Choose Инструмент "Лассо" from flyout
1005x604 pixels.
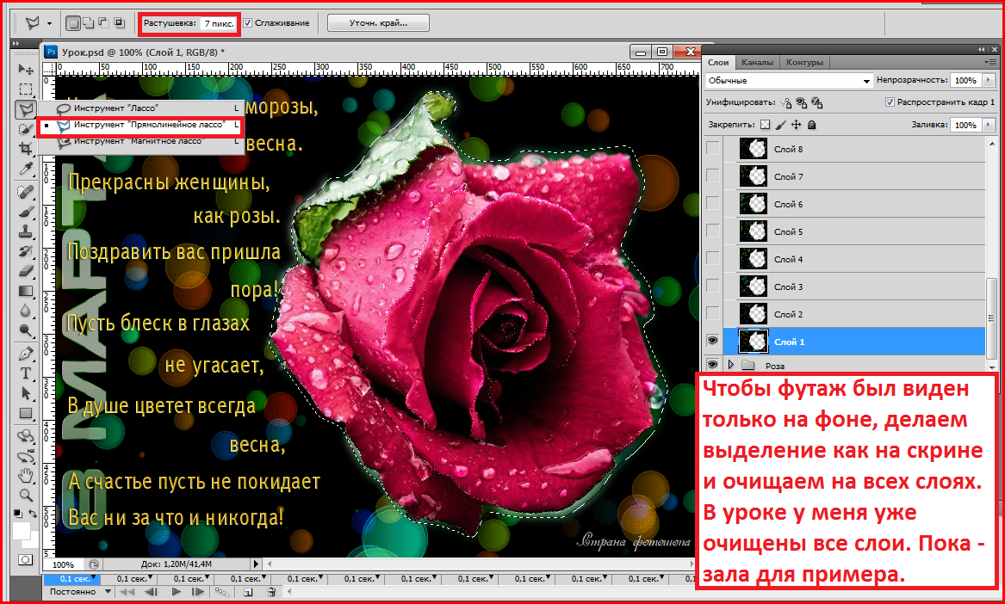pyautogui.click(x=140, y=108)
